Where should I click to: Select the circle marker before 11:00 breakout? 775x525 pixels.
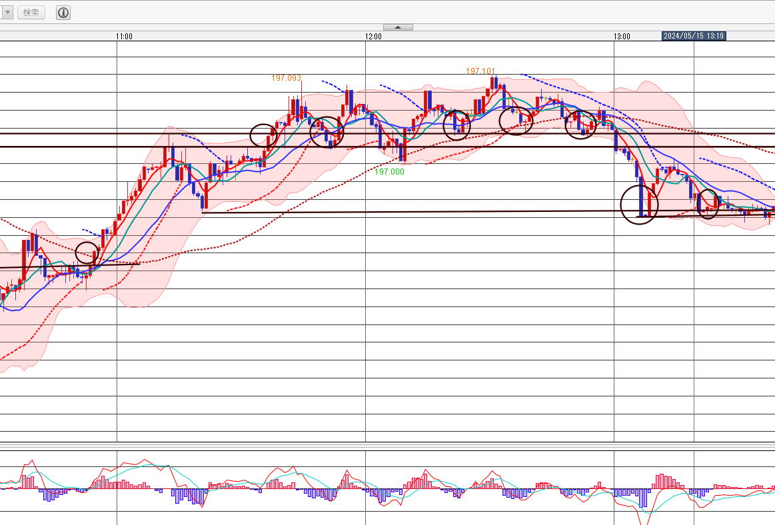tap(87, 253)
